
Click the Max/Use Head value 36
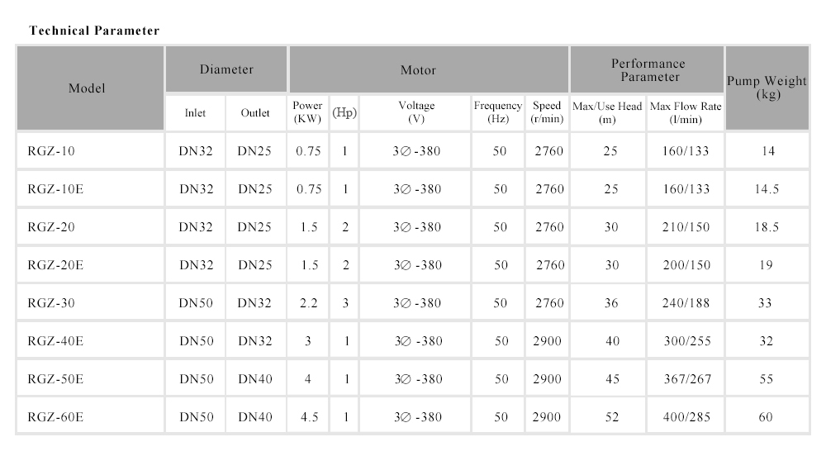611,303
